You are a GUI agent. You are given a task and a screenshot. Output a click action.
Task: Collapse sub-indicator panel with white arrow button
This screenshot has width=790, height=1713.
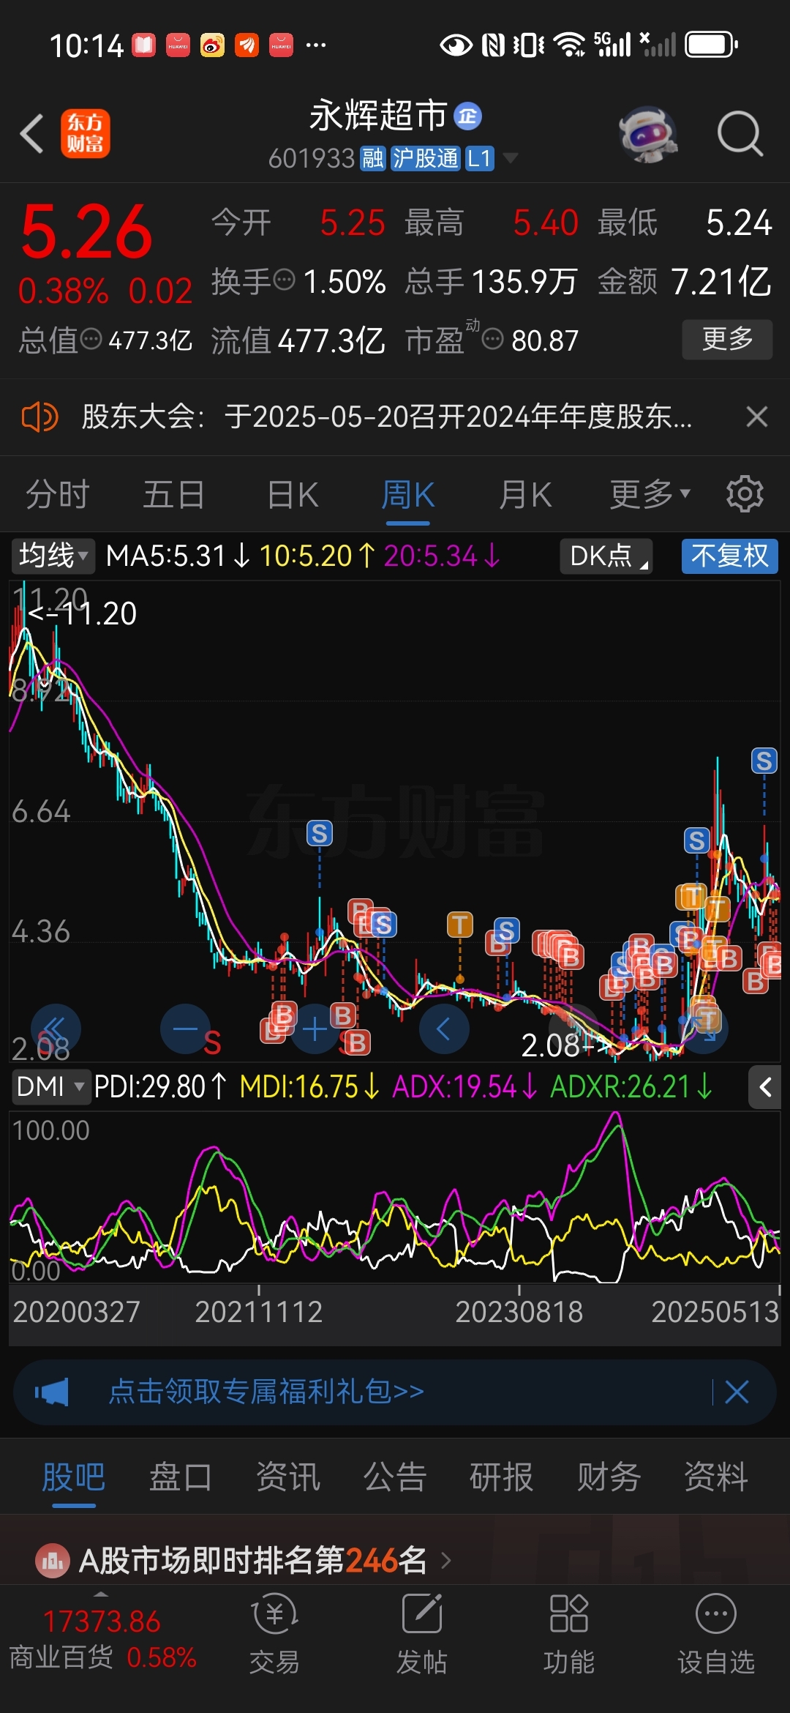coord(765,1087)
